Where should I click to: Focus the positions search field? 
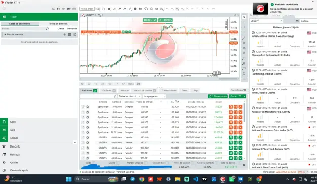(98, 96)
